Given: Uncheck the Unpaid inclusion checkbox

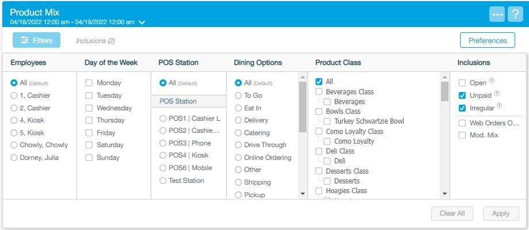Looking at the screenshot, I should click(462, 95).
